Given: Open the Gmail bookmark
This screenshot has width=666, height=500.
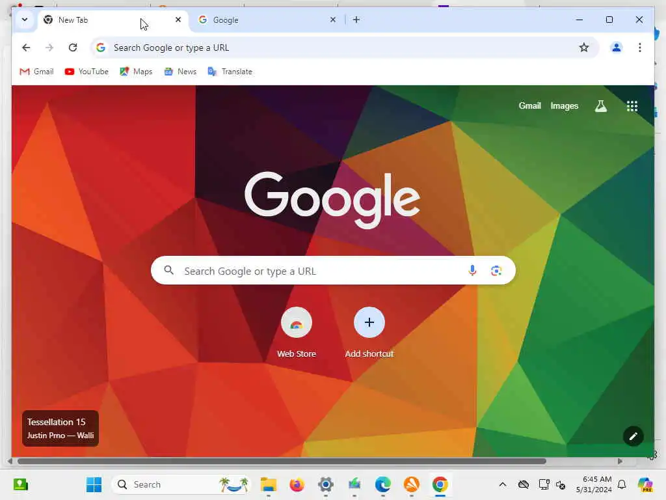Looking at the screenshot, I should 36,72.
